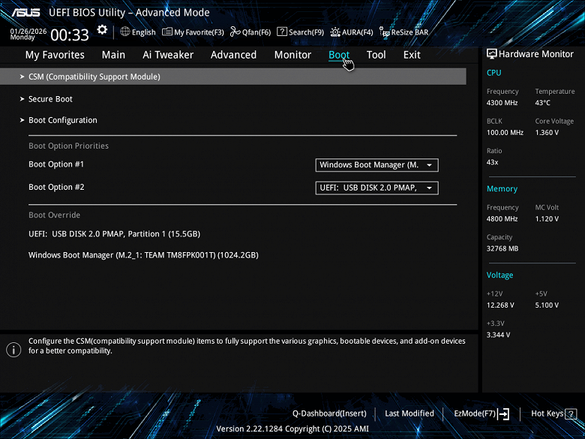Expand the Boot Configuration submenu
Screen dimensions: 585x439
click(62, 120)
